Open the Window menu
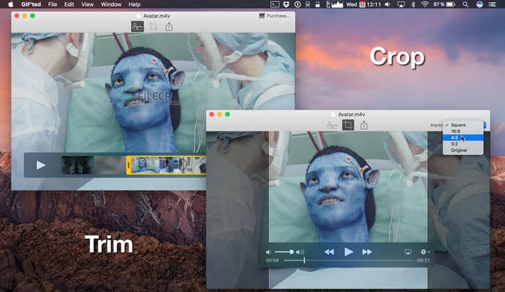The width and height of the screenshot is (505, 292). point(111,4)
